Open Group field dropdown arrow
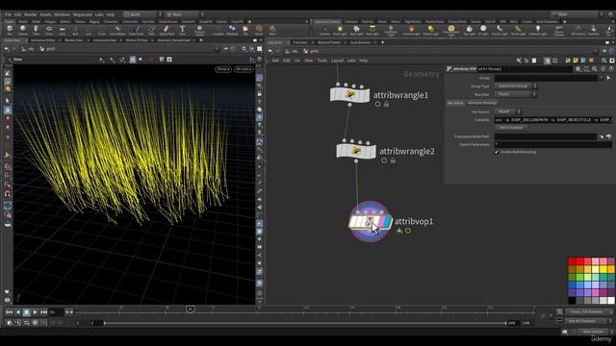 click(602, 78)
